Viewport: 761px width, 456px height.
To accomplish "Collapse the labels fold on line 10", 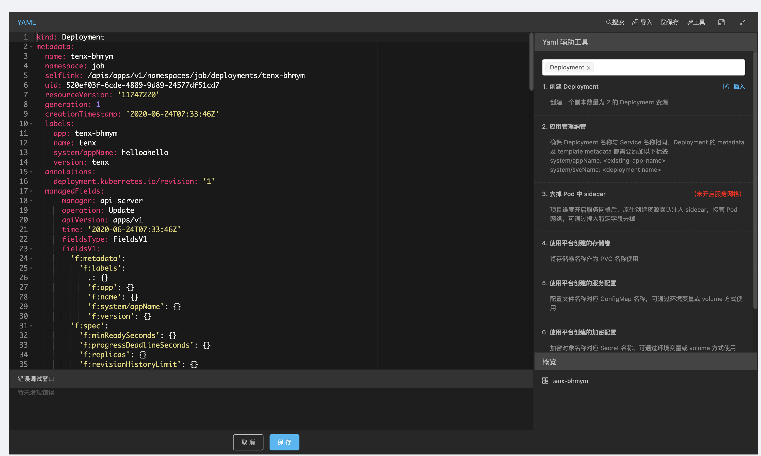I will [31, 124].
